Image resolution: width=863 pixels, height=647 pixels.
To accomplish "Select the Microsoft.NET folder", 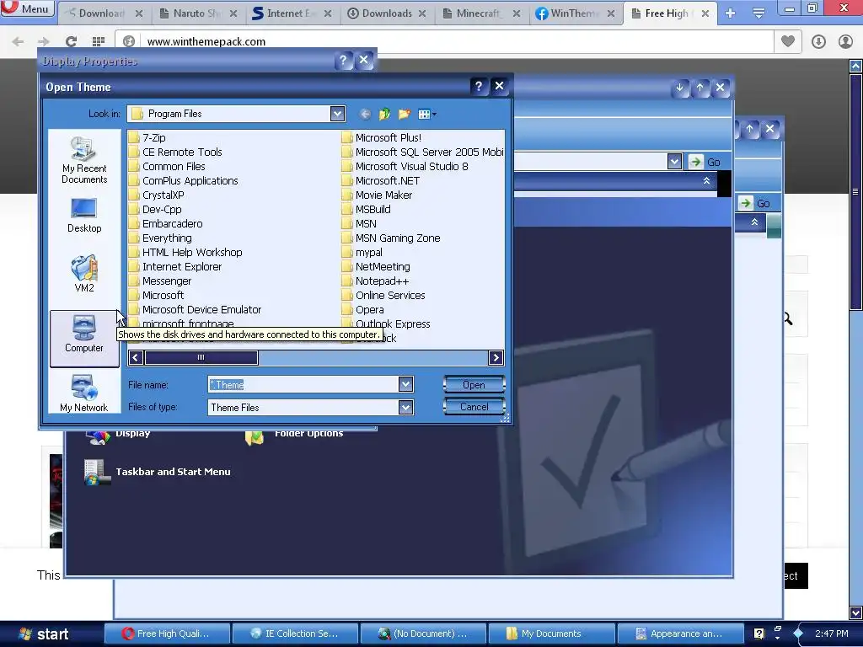I will point(381,180).
